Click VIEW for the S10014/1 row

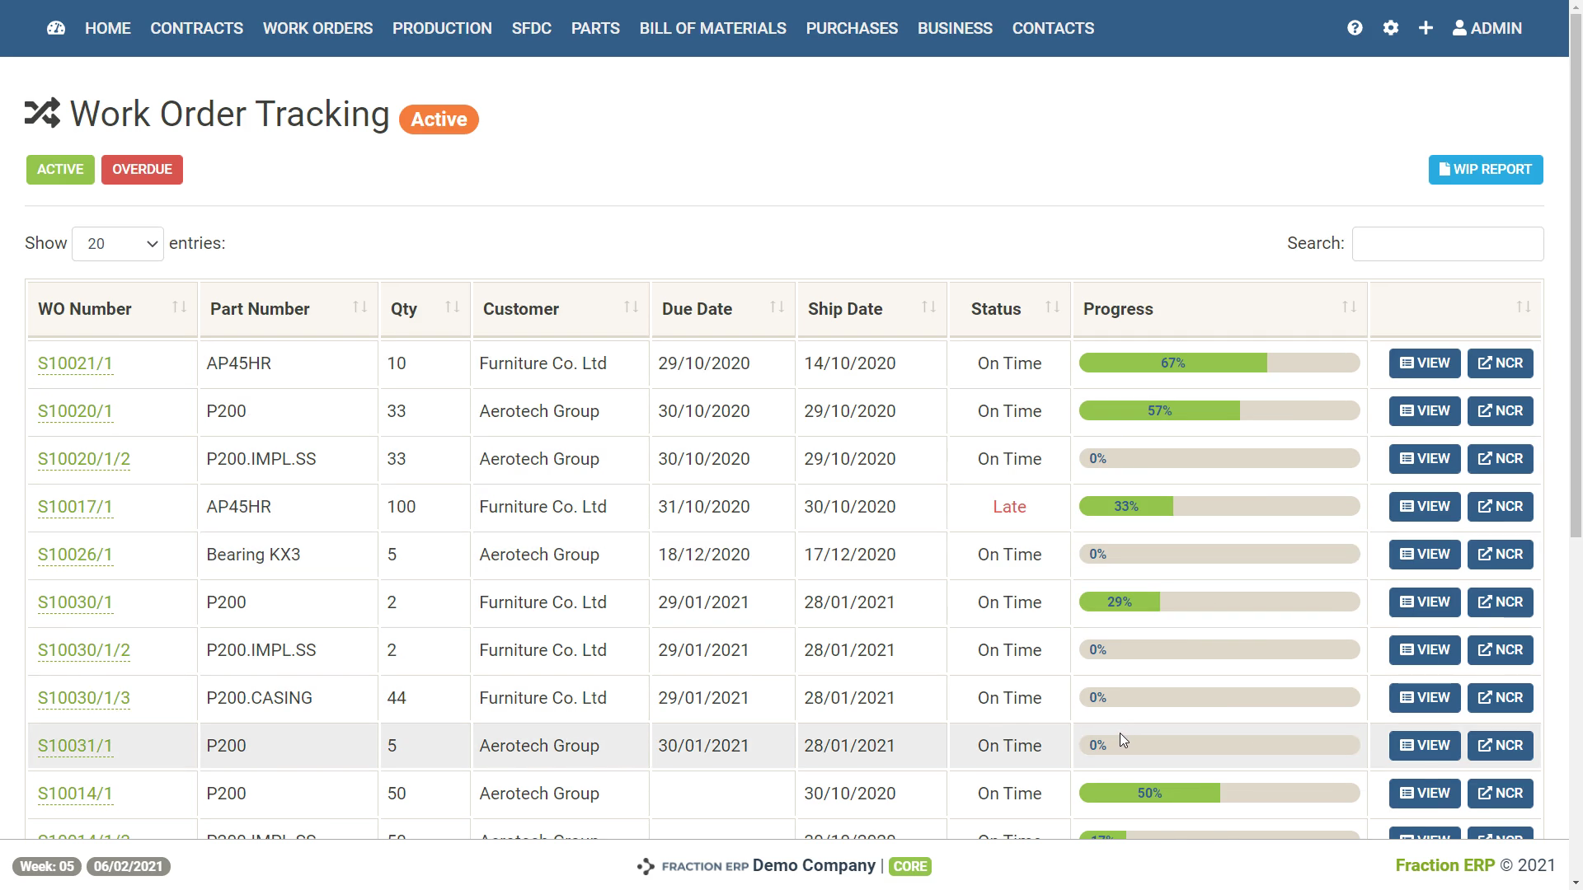pyautogui.click(x=1424, y=793)
